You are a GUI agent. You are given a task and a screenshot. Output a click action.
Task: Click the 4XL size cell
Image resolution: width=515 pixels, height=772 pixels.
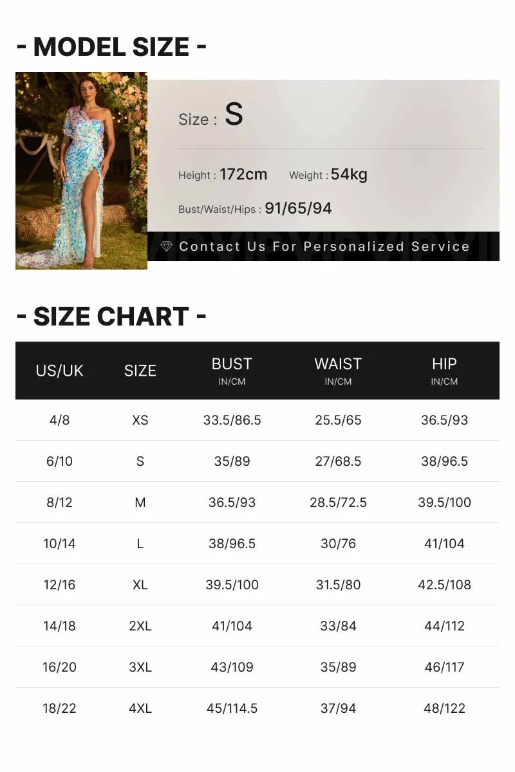(x=140, y=708)
